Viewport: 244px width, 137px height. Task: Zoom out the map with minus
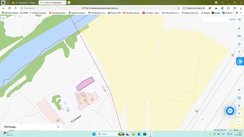click(239, 121)
